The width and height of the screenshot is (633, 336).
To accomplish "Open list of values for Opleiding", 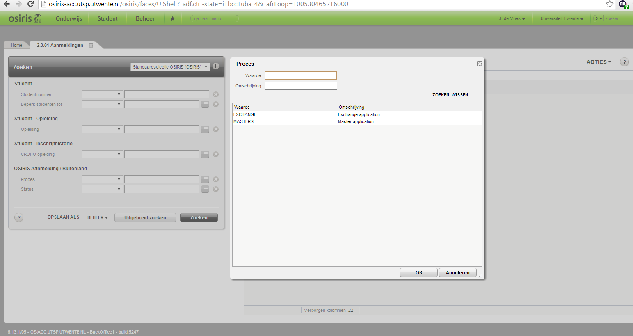I will [x=205, y=129].
